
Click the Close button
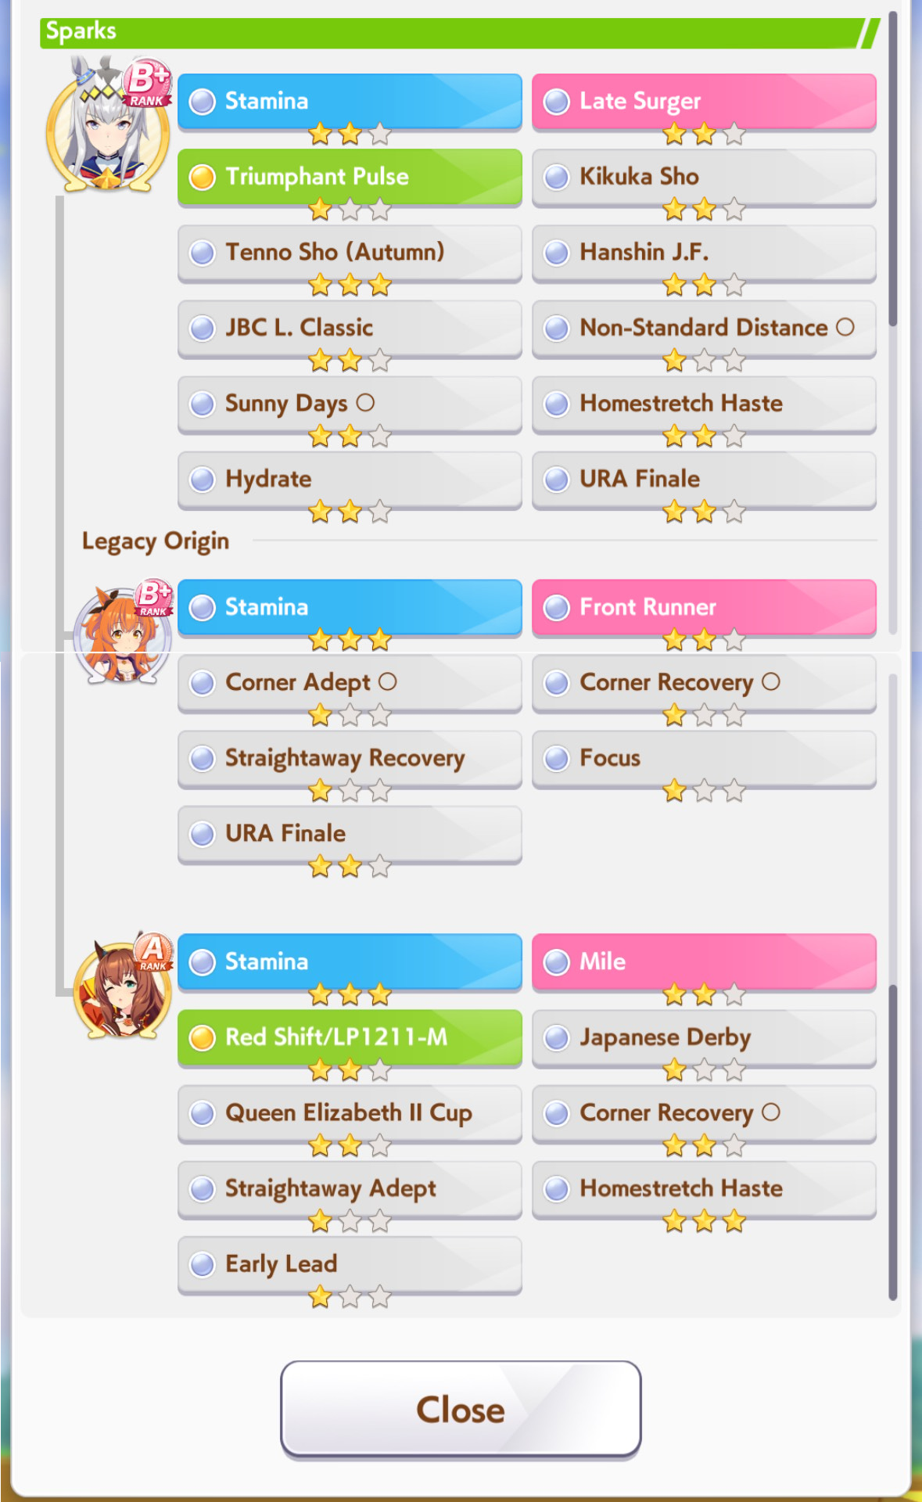point(461,1410)
